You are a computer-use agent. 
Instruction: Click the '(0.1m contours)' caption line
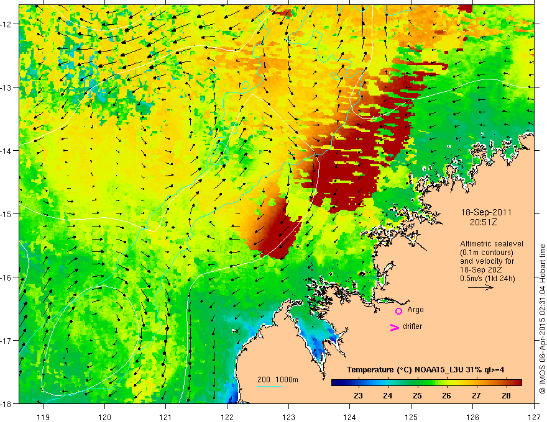tap(487, 253)
